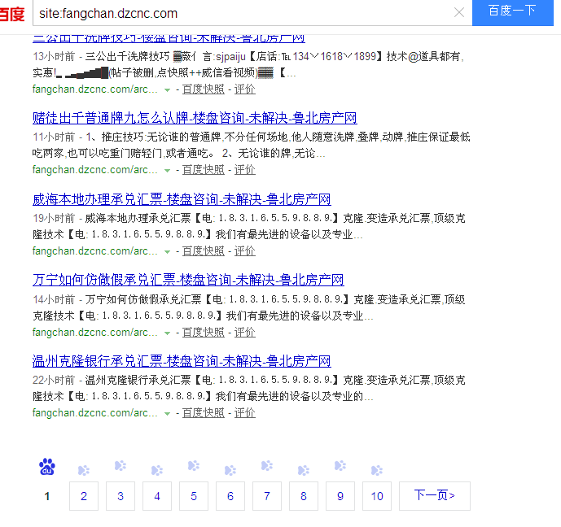The width and height of the screenshot is (561, 527).
Task: Expand URL dropdown arrow under 万宁如何 result
Action: 167,333
